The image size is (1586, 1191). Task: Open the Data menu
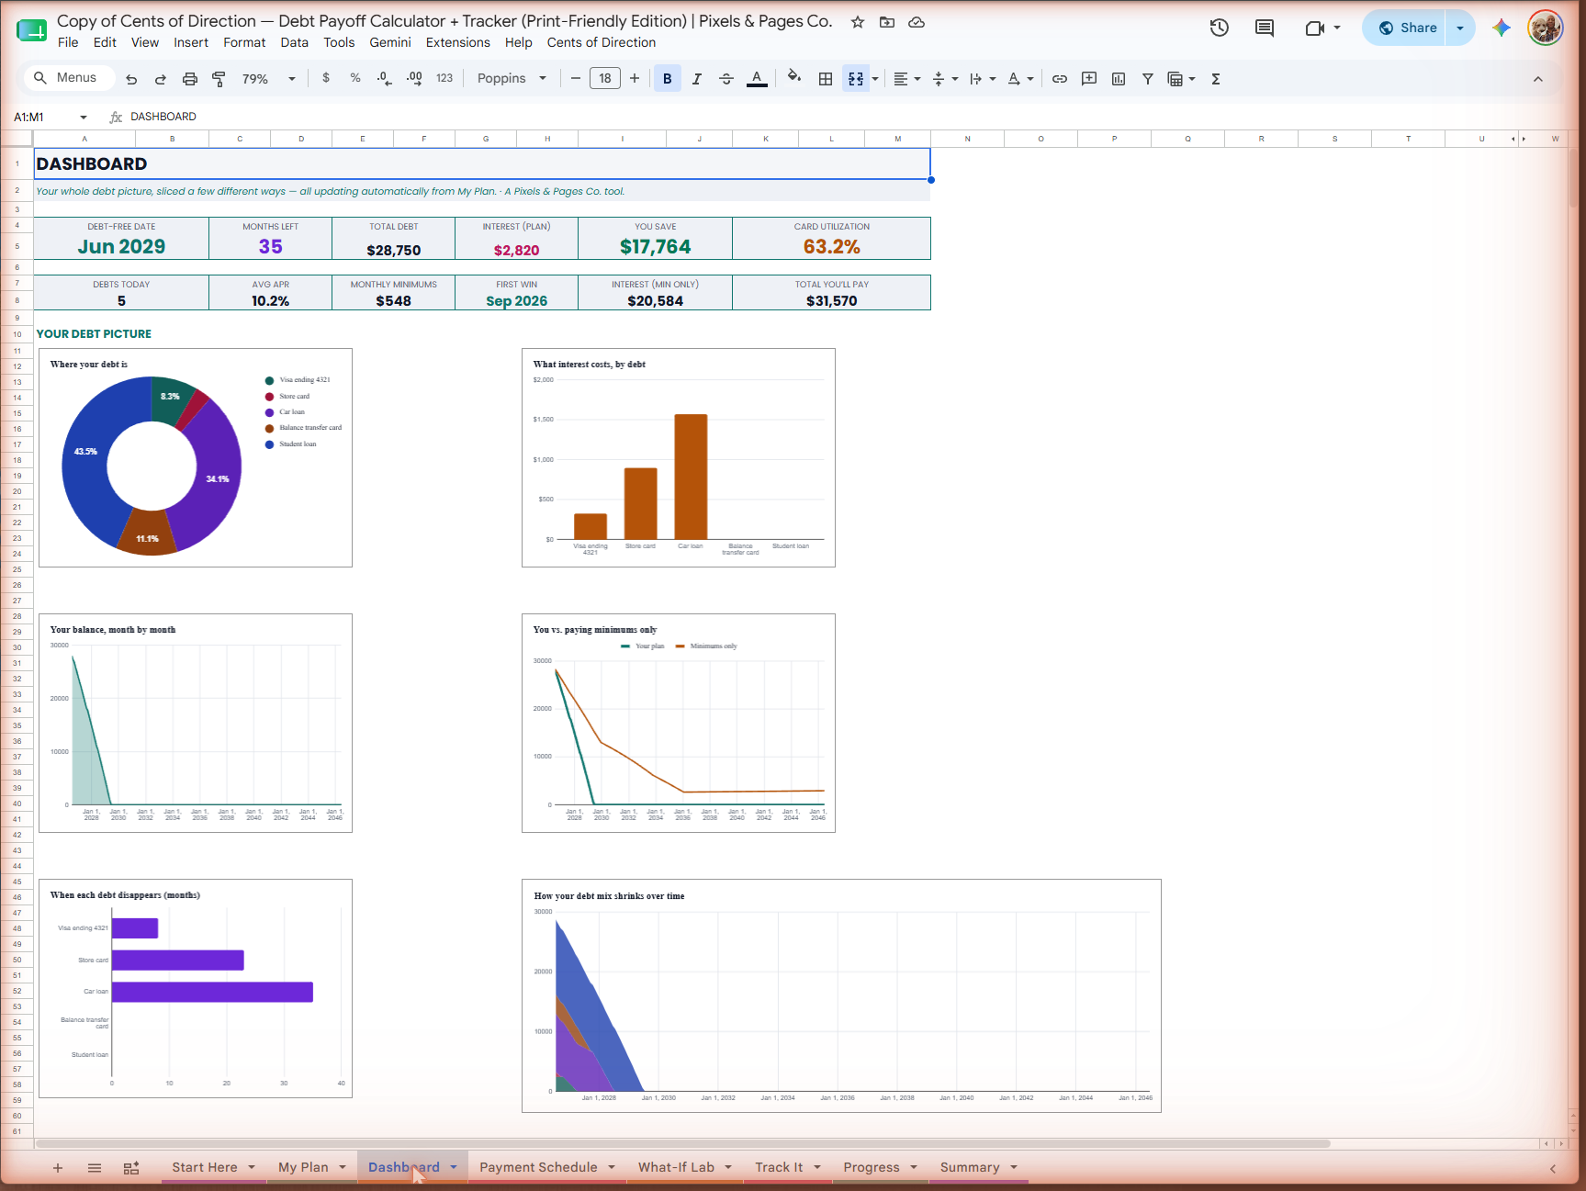295,42
